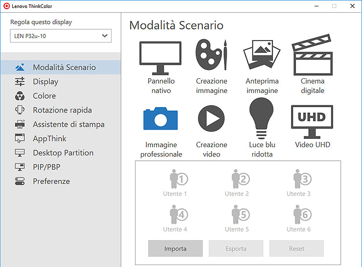Open the PIP/PBP section
362x267 pixels.
[47, 167]
